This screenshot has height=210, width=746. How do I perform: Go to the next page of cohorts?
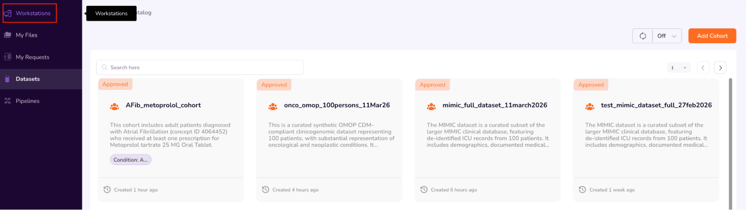[x=720, y=68]
